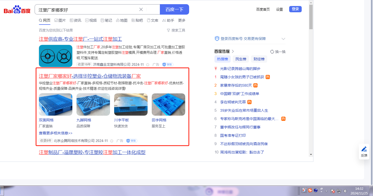This screenshot has width=373, height=196.
Task: Select the 财经榜 tab
Action: point(259,59)
